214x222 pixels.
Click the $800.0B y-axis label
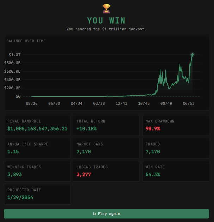12,63
